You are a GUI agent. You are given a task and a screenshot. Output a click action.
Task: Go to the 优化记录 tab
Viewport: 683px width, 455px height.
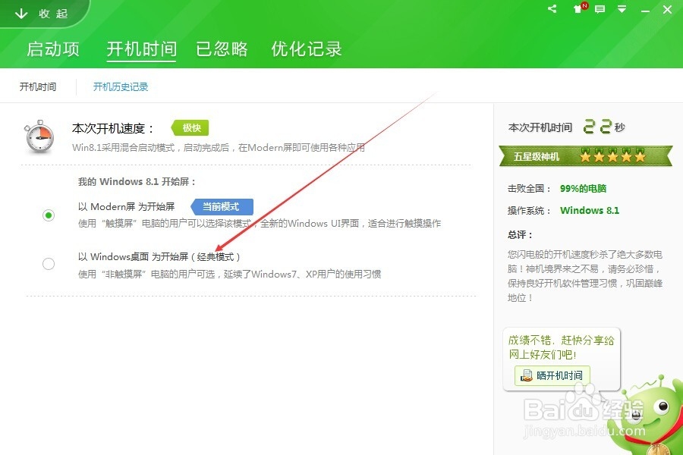pyautogui.click(x=307, y=49)
